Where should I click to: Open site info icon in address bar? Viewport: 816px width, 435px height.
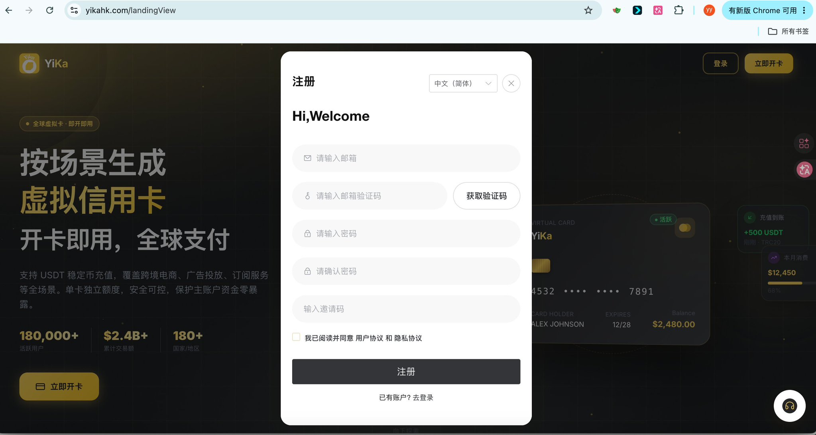(74, 10)
